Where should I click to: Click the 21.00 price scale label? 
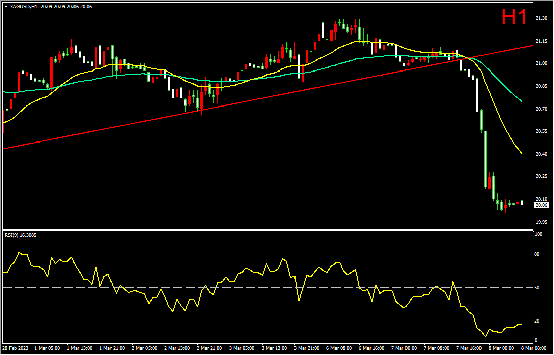point(542,63)
